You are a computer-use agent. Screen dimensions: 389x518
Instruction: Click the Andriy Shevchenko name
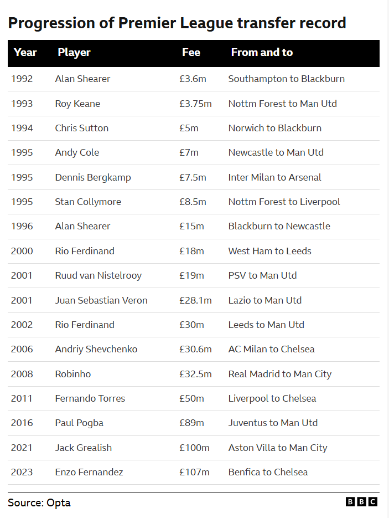[96, 349]
